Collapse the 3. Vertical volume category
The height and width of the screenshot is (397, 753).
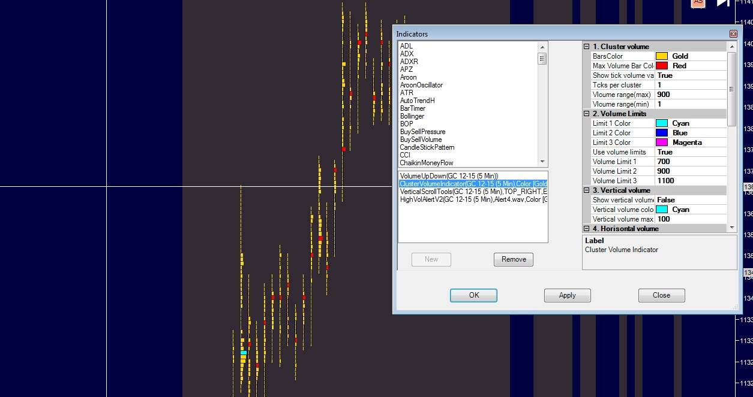pyautogui.click(x=586, y=190)
